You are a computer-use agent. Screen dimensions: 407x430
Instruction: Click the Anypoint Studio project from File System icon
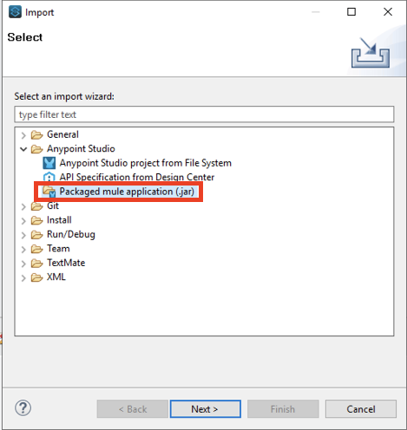click(x=49, y=163)
